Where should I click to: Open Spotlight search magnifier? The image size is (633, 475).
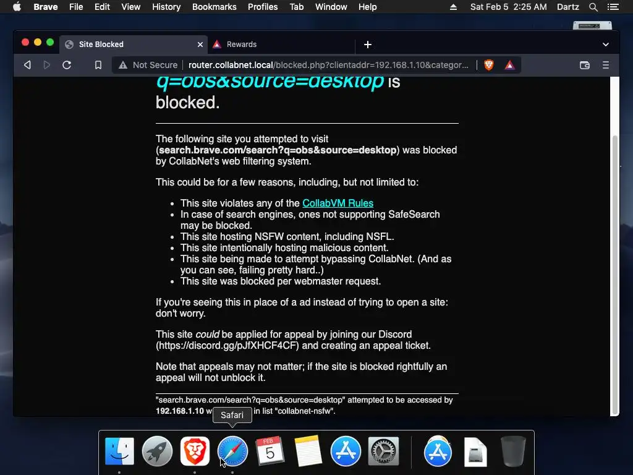593,7
